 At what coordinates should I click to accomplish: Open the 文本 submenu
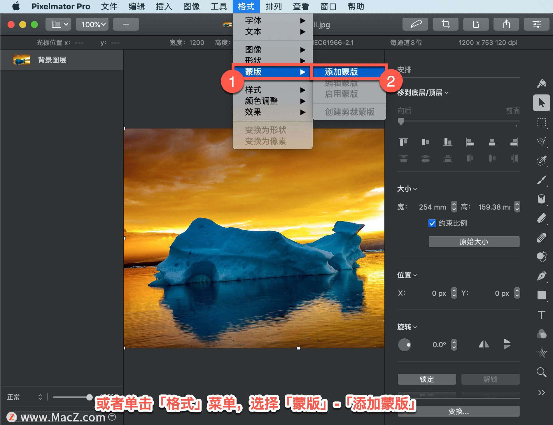click(273, 31)
